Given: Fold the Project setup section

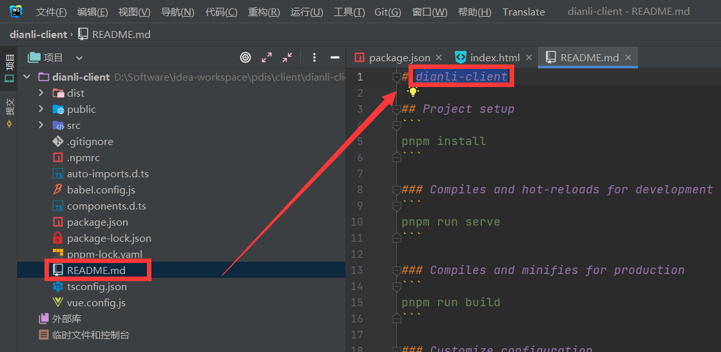Looking at the screenshot, I should click(x=396, y=110).
